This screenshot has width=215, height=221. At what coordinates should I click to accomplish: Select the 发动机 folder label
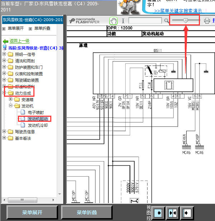27,106
